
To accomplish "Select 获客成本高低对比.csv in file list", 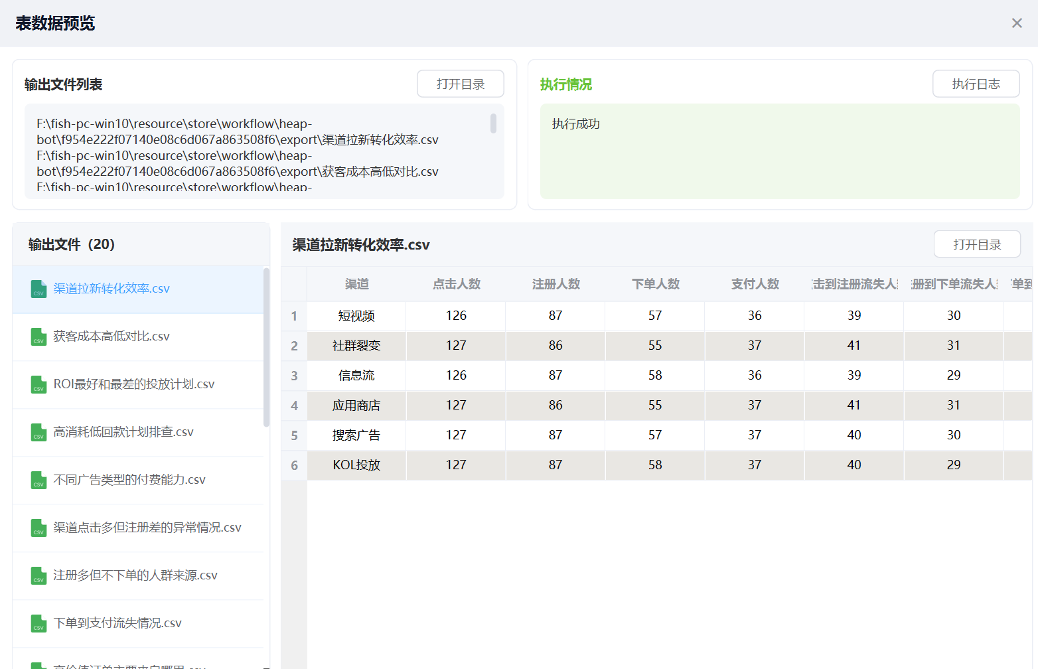I will pos(111,336).
